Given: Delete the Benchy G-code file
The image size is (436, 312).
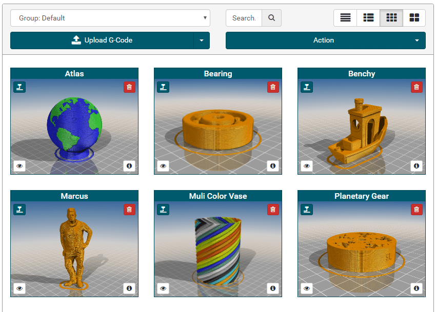Looking at the screenshot, I should [417, 87].
